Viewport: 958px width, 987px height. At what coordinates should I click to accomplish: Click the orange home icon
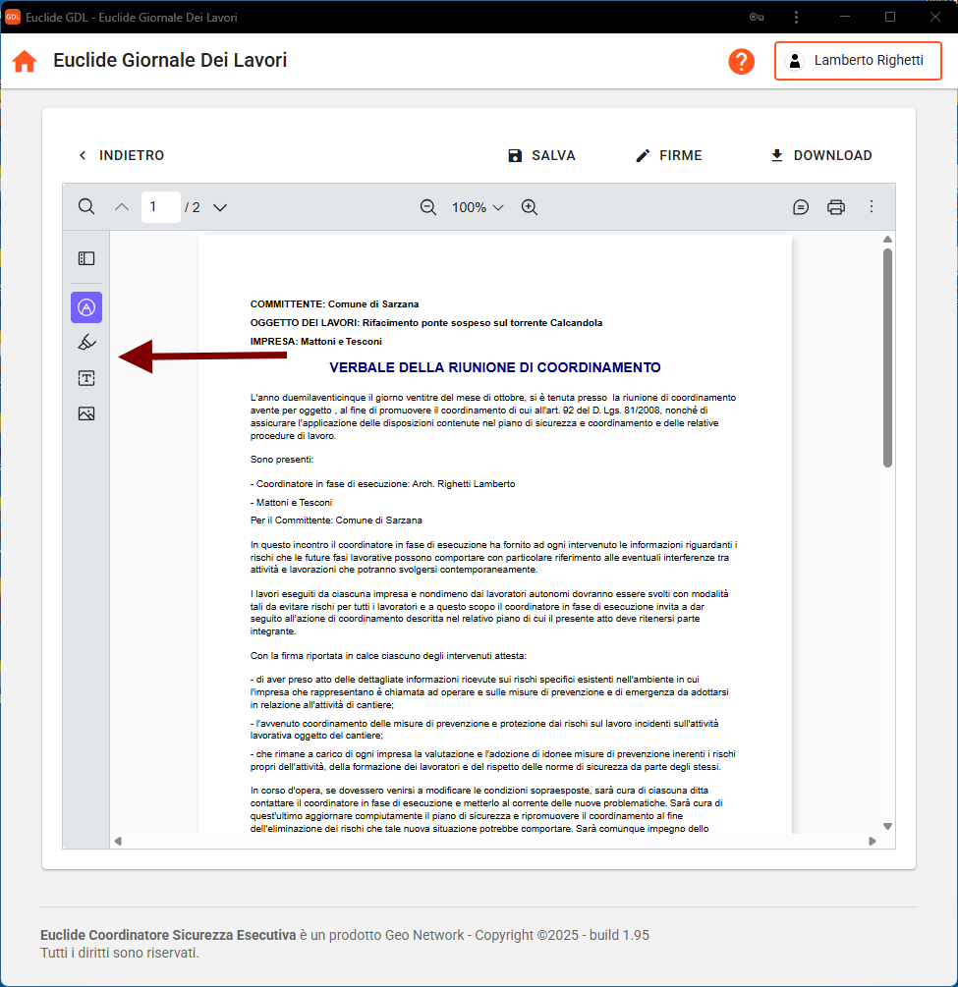[x=25, y=61]
